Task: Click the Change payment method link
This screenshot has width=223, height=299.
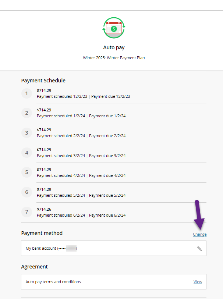Action: tap(199, 234)
